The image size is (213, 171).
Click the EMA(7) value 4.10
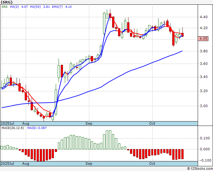click(69, 7)
